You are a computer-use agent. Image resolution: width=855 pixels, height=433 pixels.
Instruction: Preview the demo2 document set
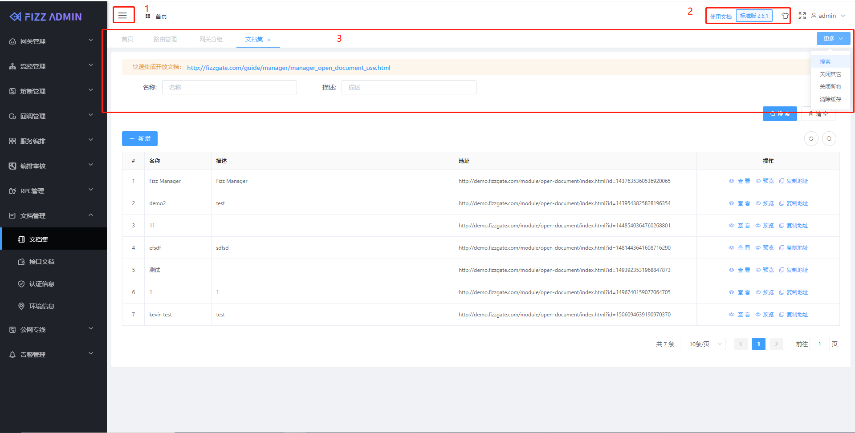click(x=765, y=203)
